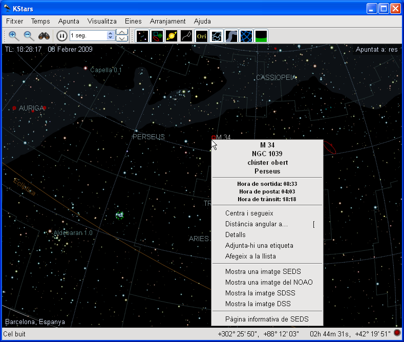
Task: Decrease time step with spinbox down arrow
Action: click(x=111, y=38)
